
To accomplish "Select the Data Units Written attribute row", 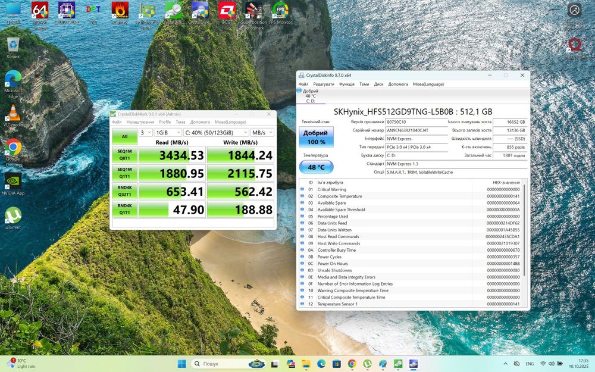I will coord(410,230).
